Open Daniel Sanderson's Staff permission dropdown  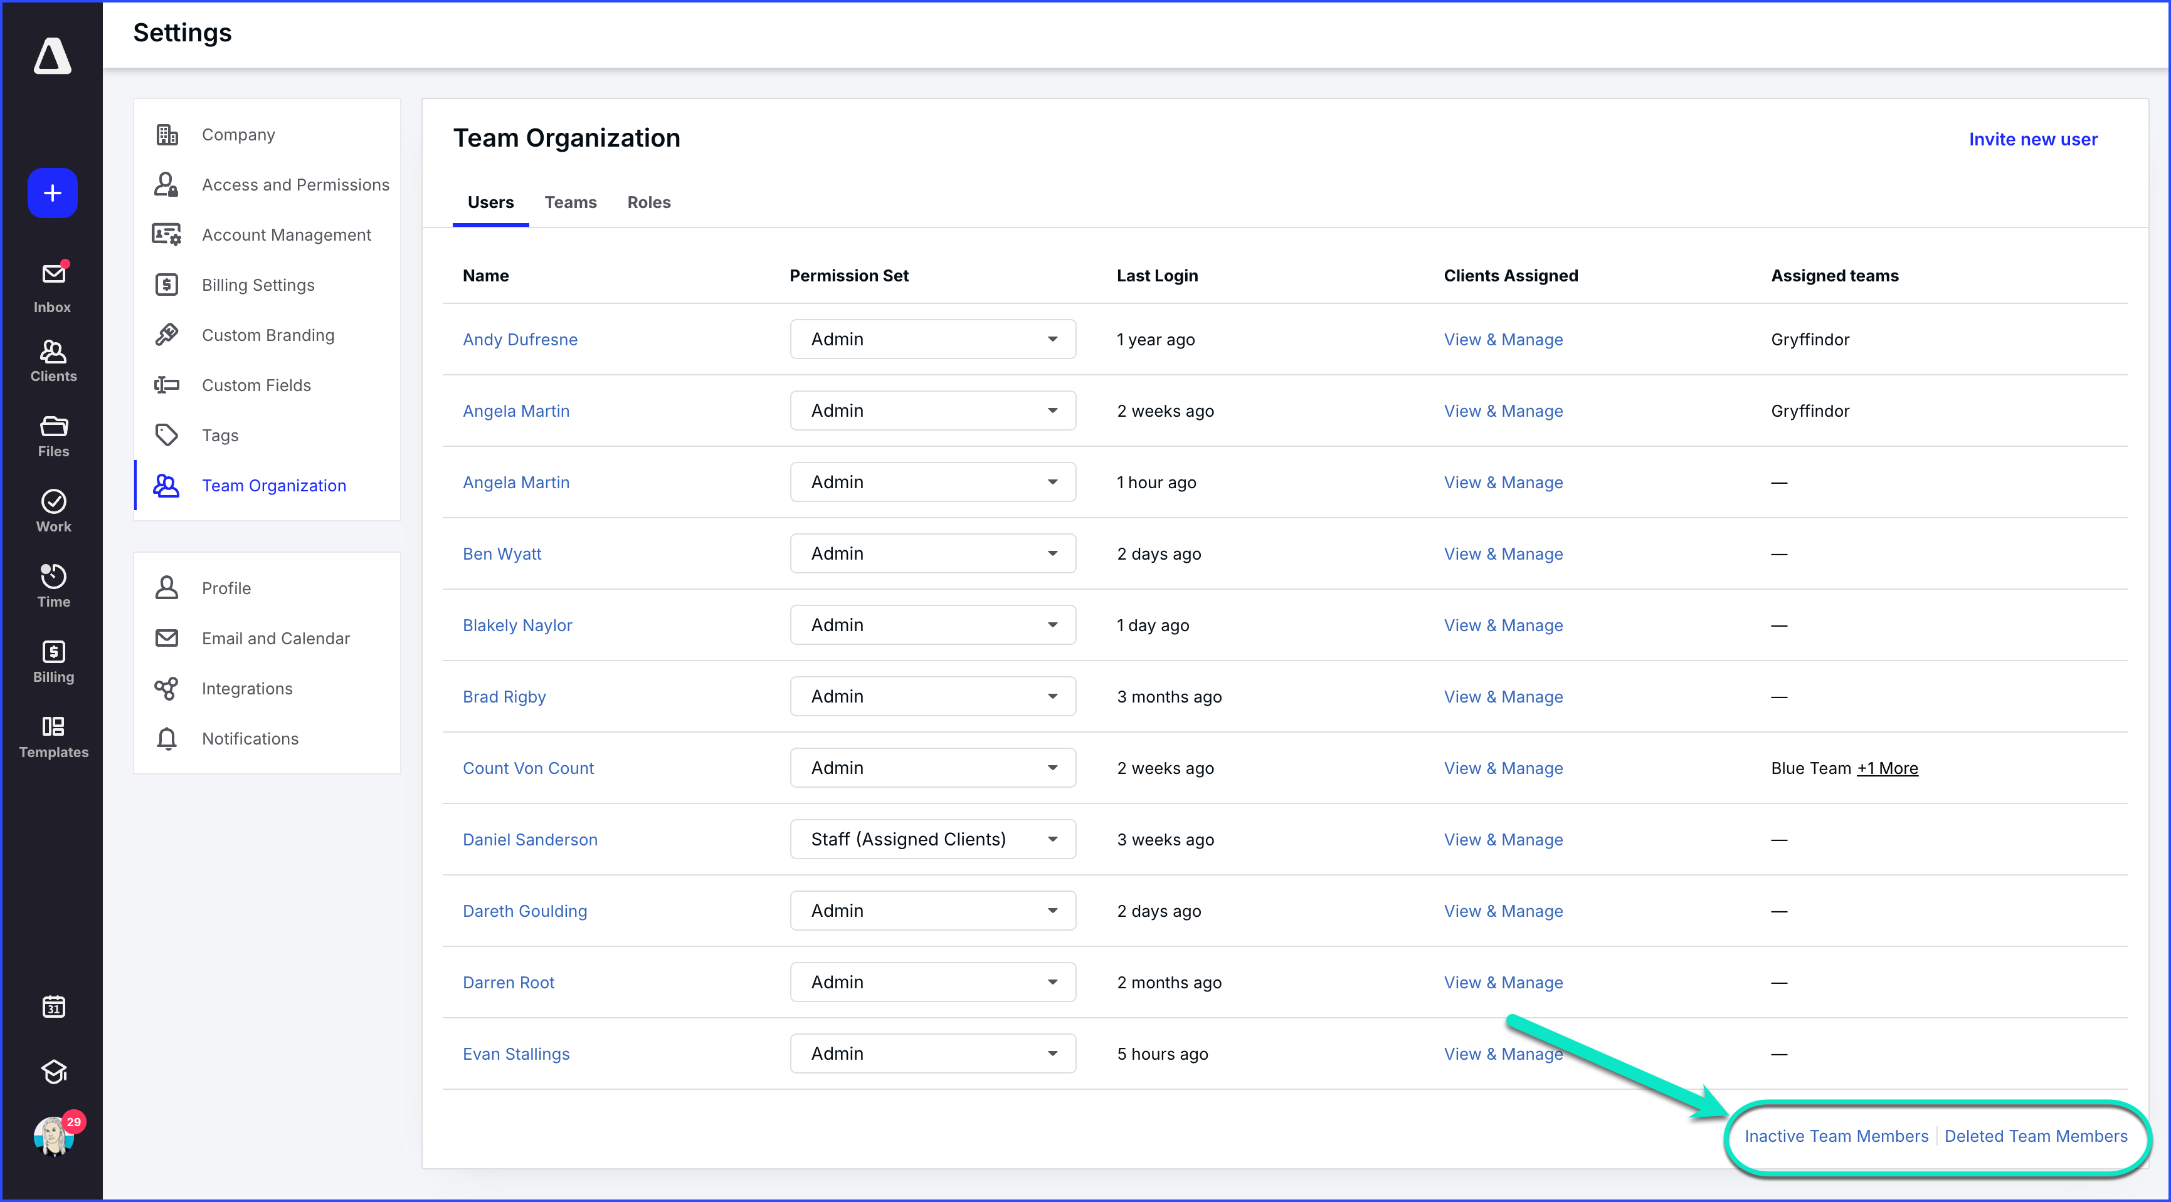click(932, 839)
